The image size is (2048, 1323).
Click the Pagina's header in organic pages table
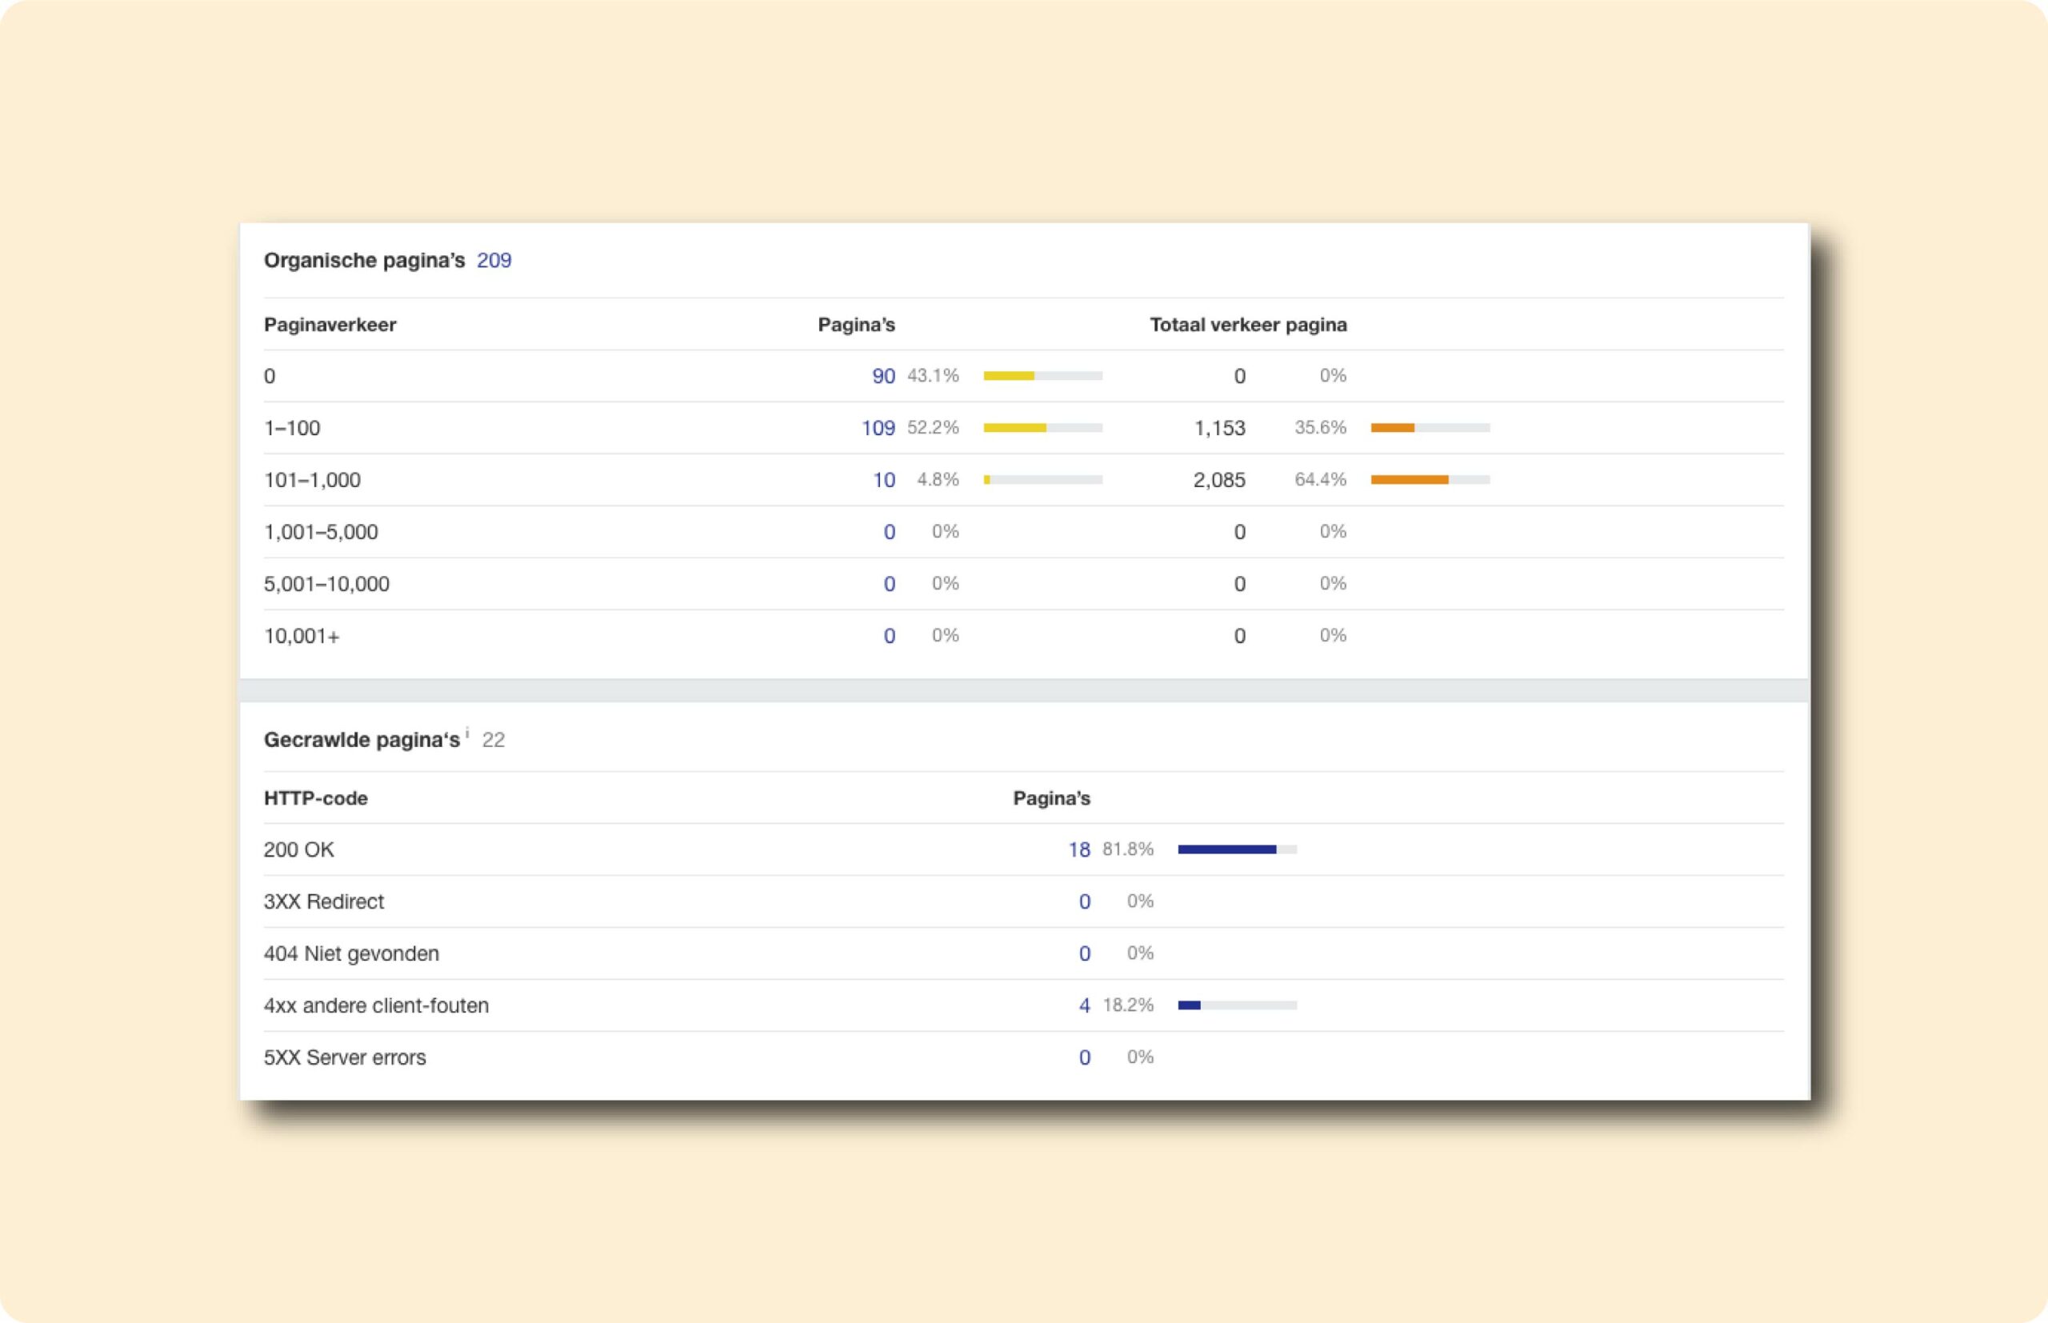(856, 325)
